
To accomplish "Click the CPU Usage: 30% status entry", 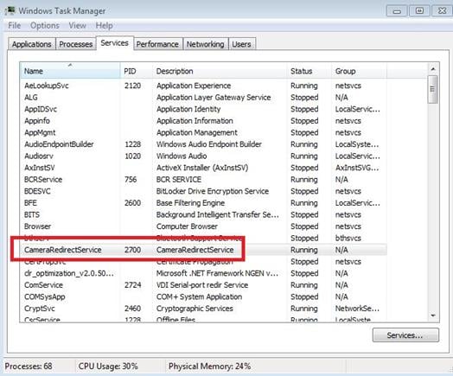I will [x=108, y=366].
